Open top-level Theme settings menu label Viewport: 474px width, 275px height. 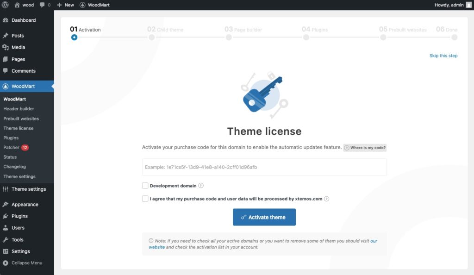pos(29,189)
